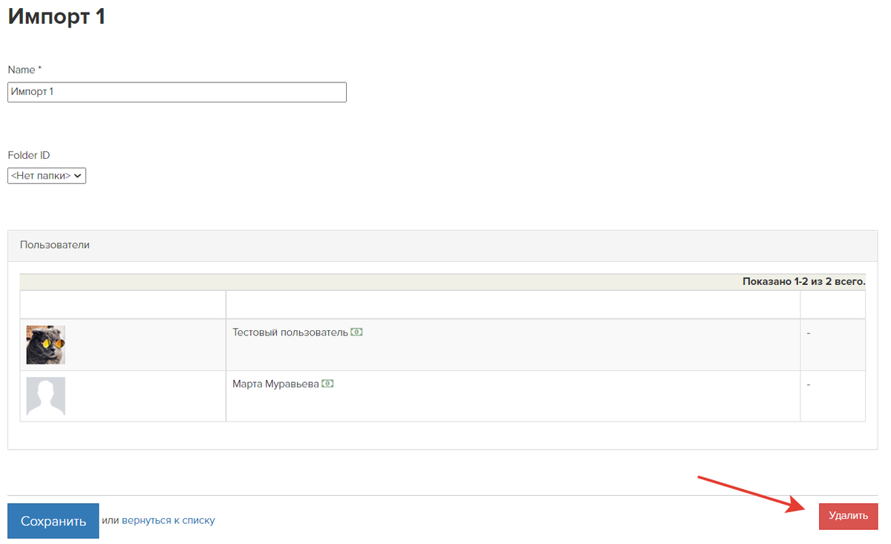The width and height of the screenshot is (891, 544).
Task: Follow the вернуться к списку link
Action: pyautogui.click(x=169, y=520)
